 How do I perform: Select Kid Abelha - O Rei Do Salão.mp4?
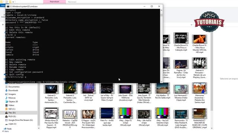pyautogui.click(x=163, y=91)
